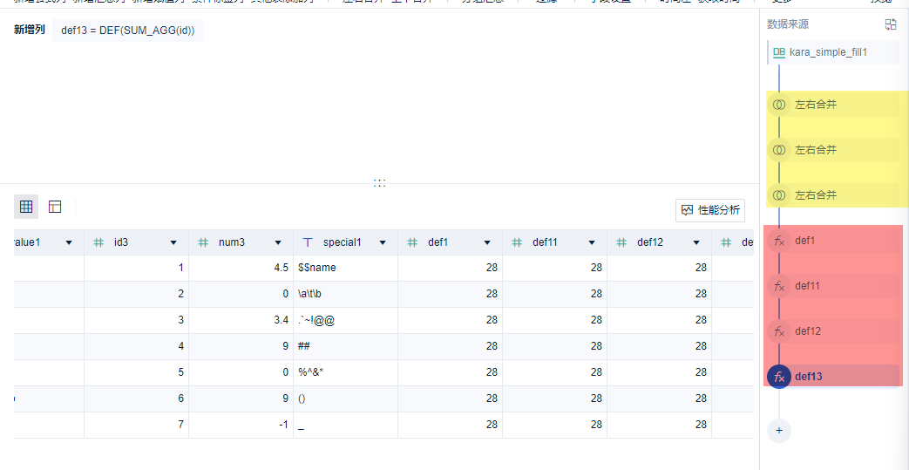Open the 性能分析 performance analysis button
Screen dimensions: 909x470
pyautogui.click(x=710, y=211)
